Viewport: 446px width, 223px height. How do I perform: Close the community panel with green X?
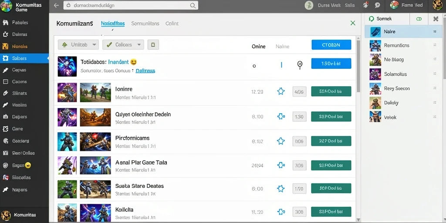click(353, 23)
